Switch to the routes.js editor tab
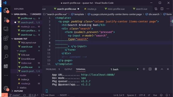 (x=90, y=9)
